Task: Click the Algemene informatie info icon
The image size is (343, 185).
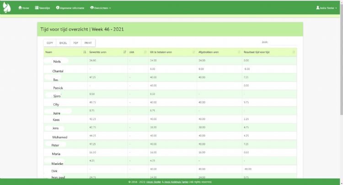Action: [x=58, y=8]
